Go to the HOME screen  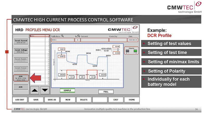[x=132, y=100]
